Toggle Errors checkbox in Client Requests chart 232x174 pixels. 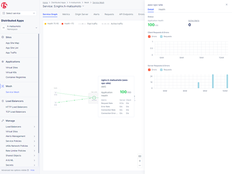point(149,37)
